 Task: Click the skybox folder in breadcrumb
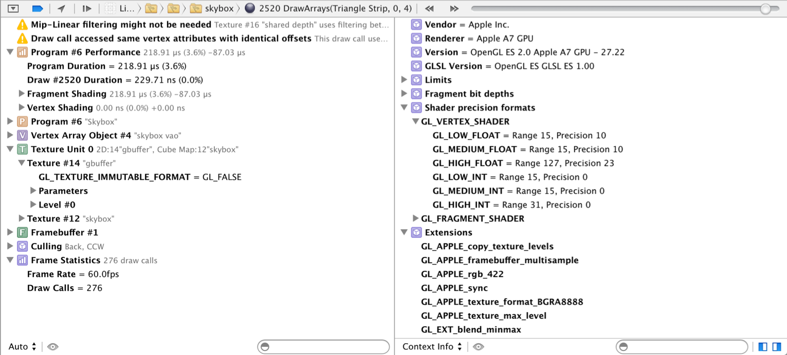click(212, 8)
